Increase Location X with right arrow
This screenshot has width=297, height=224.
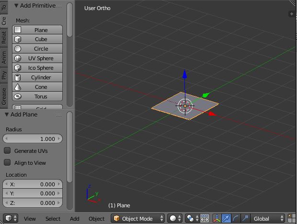click(59, 184)
